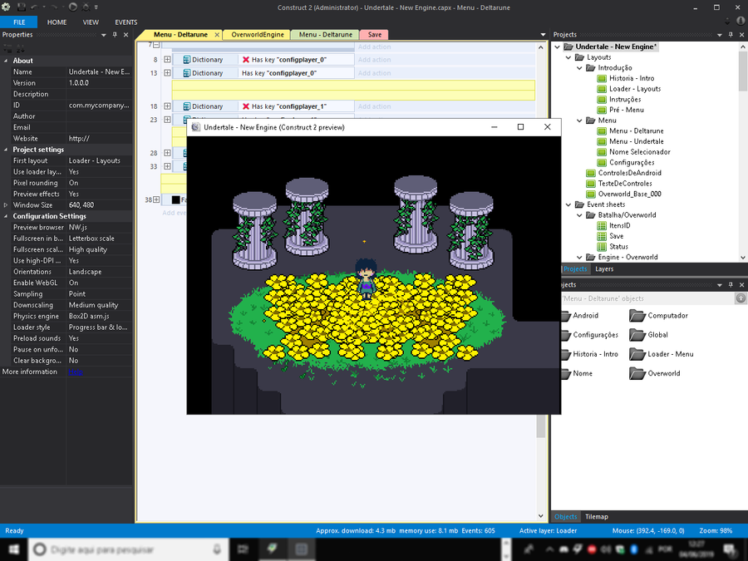Screen dimensions: 748x561
Task: Click the objects search field
Action: coord(648,298)
